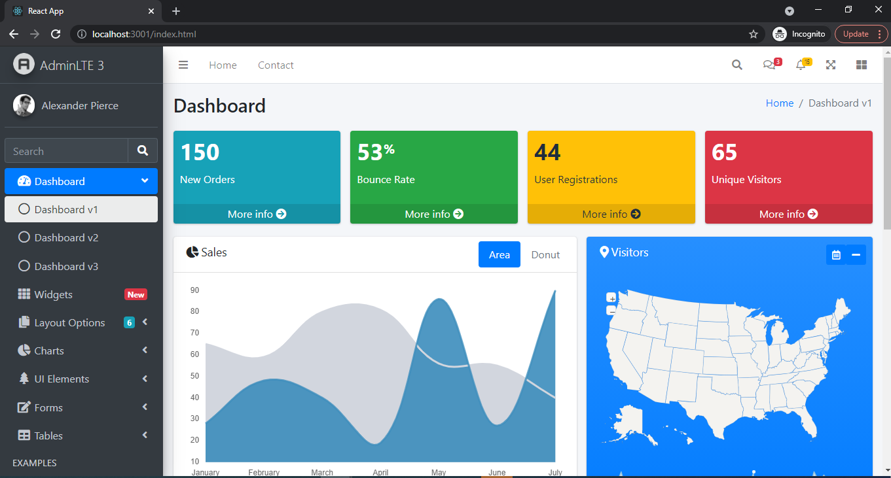891x478 pixels.
Task: Open the Contact navbar item
Action: [x=276, y=65]
